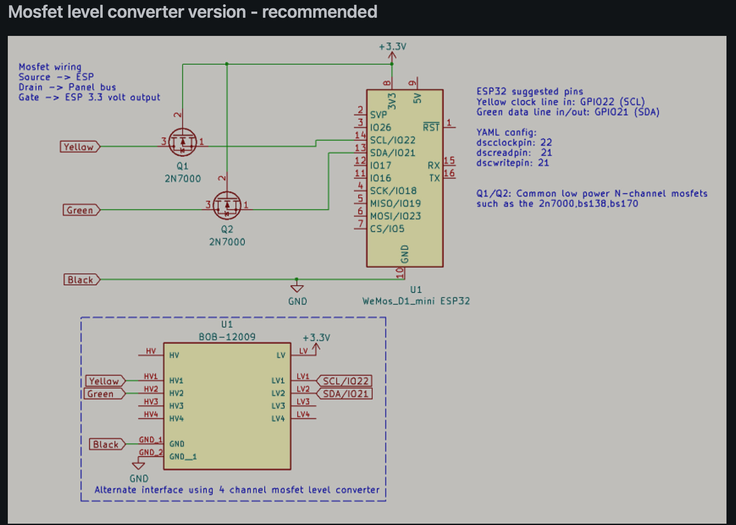Click the SDA/IO21 label on level converter

345,394
